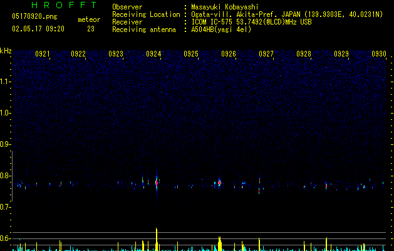Click the 0921 time marker
The width and height of the screenshot is (394, 251).
point(43,54)
